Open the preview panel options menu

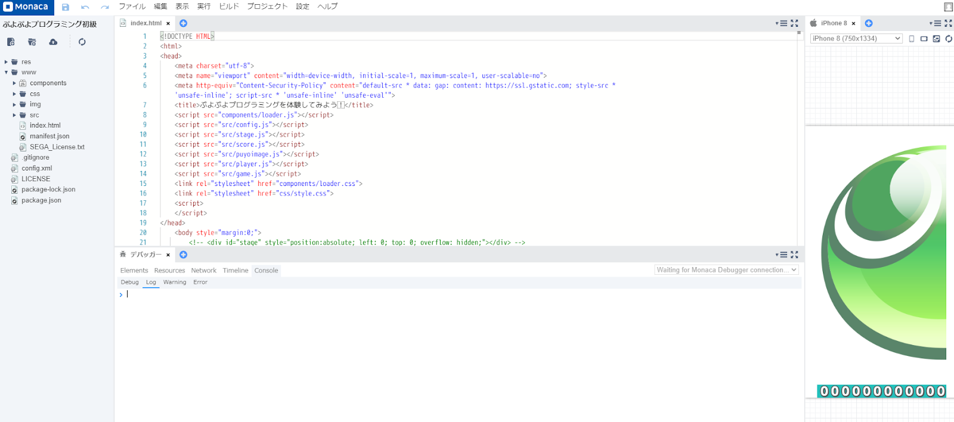936,23
